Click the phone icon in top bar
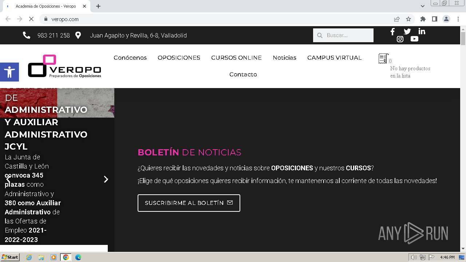 coord(27,35)
